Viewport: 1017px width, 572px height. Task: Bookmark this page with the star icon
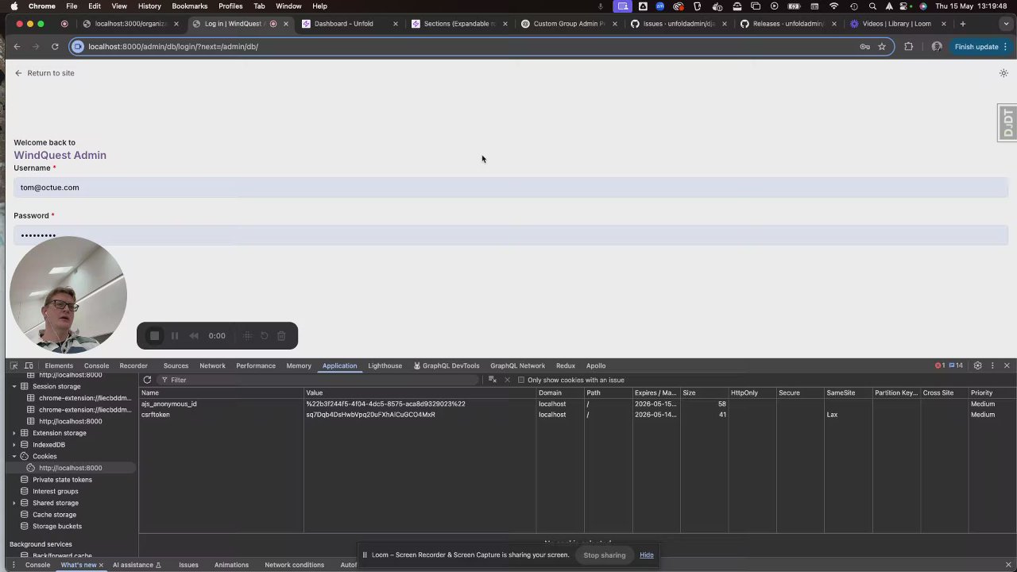click(x=882, y=47)
